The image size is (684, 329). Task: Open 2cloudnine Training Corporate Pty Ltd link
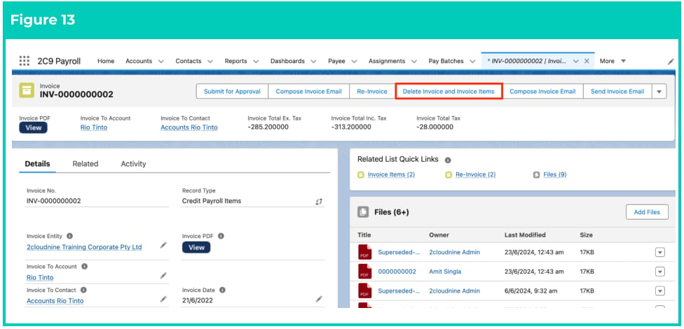(84, 247)
